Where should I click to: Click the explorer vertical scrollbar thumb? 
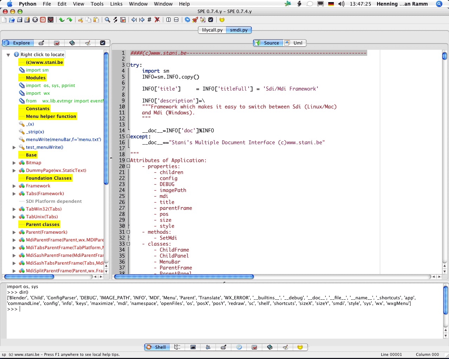(106, 118)
